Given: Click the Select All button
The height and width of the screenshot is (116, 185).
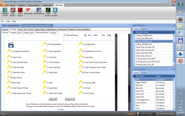Looking at the screenshot, I should [x=53, y=99].
